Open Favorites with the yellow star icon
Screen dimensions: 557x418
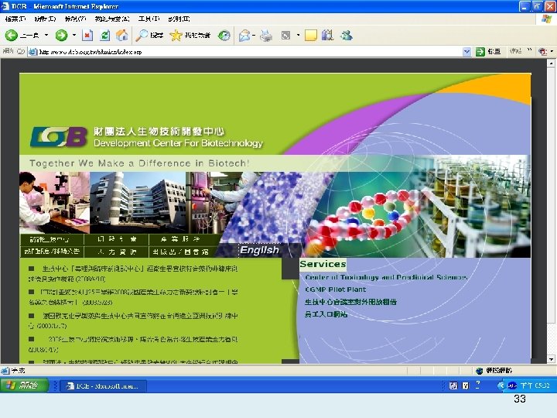(176, 35)
